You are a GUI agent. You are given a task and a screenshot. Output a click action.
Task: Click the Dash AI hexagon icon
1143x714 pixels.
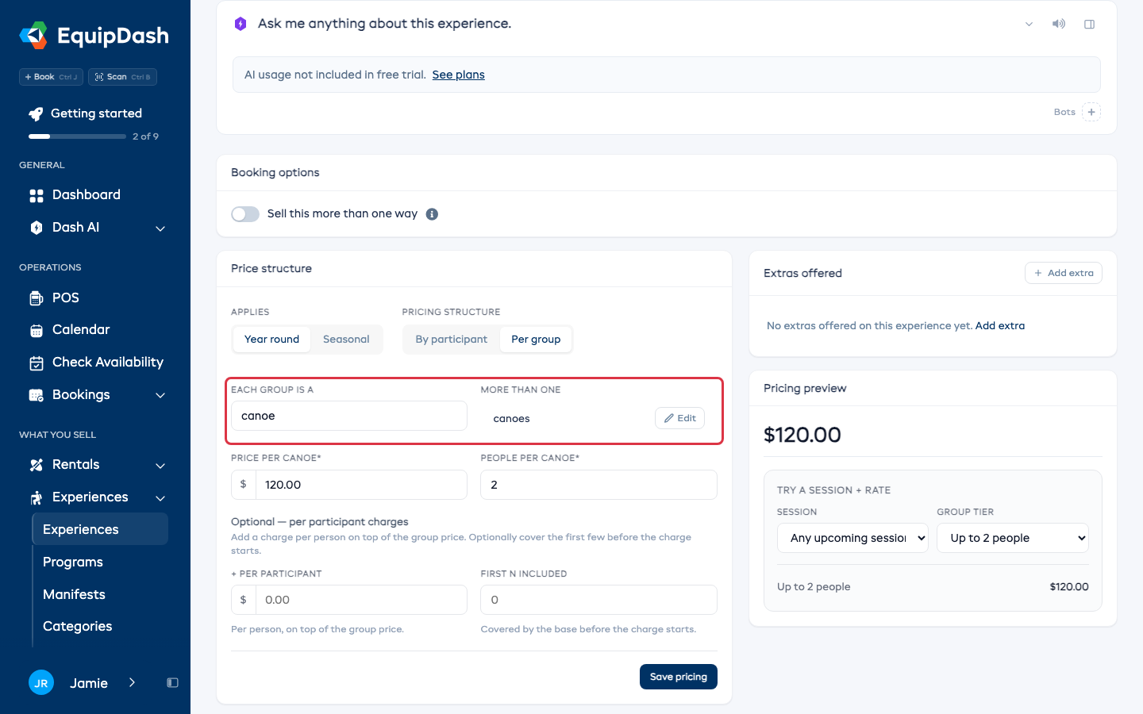(x=37, y=228)
